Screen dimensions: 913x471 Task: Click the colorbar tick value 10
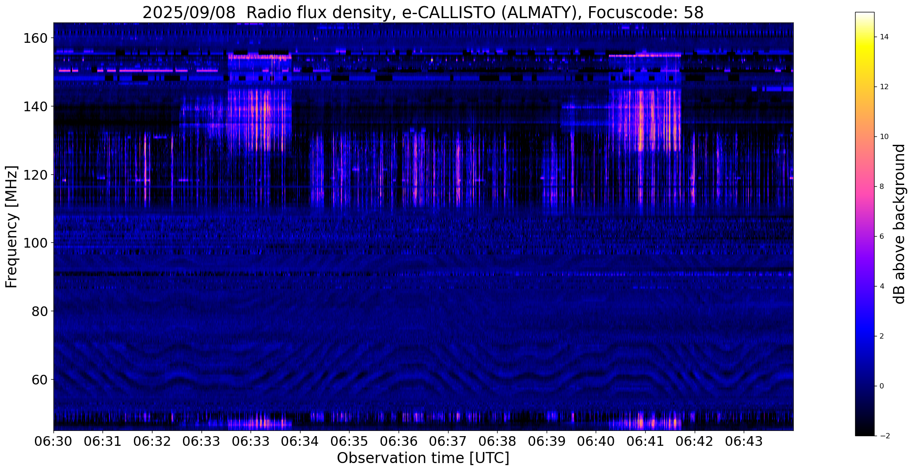[884, 137]
